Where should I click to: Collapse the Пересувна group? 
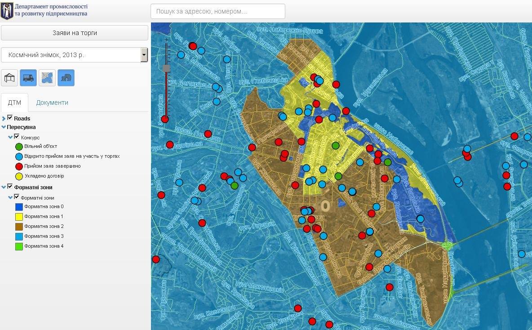click(4, 127)
